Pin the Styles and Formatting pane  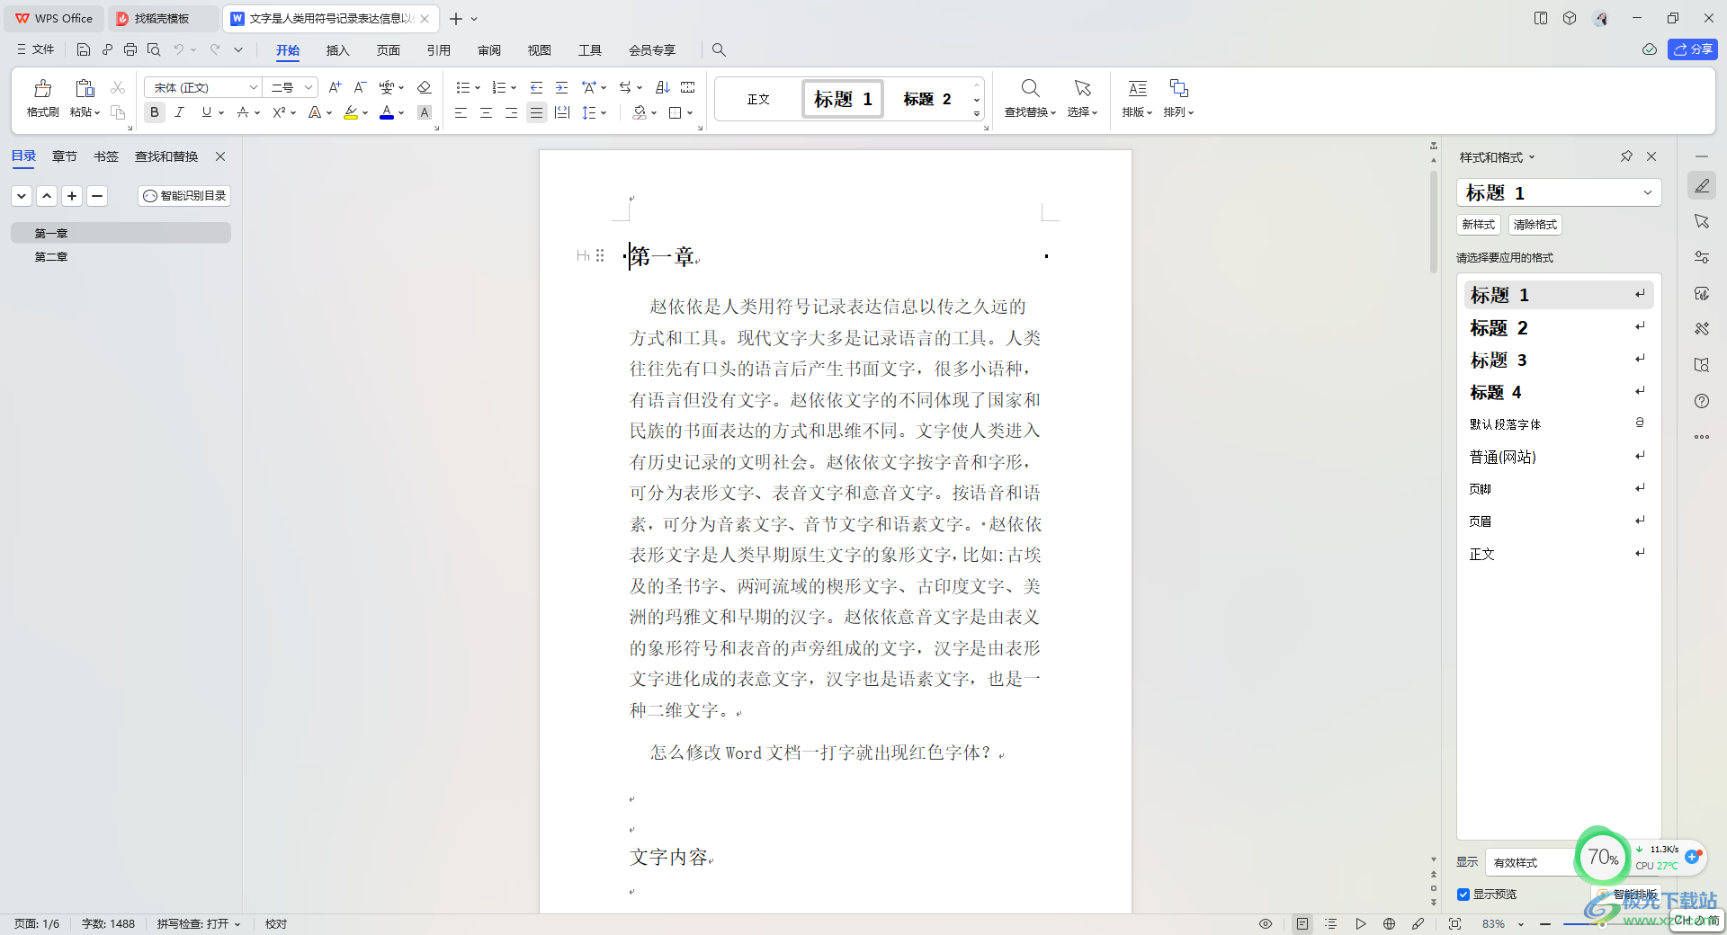(1626, 156)
